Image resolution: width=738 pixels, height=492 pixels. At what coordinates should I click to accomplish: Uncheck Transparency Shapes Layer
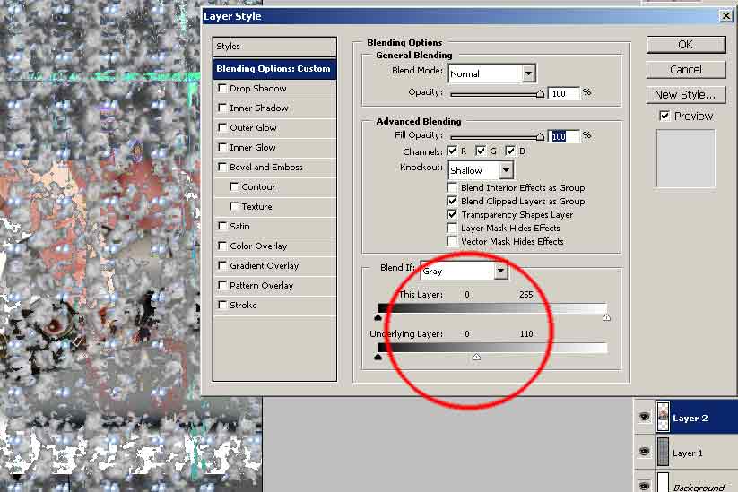tap(452, 214)
